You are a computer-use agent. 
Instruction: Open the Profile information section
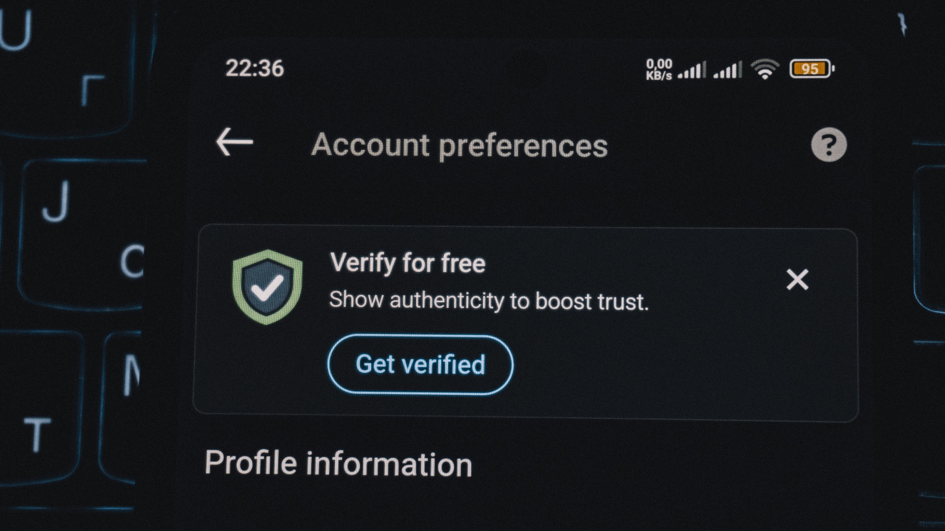(x=339, y=463)
